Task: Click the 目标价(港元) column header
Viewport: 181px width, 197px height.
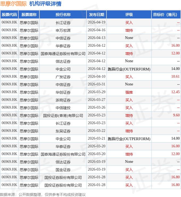Action: tap(166, 15)
